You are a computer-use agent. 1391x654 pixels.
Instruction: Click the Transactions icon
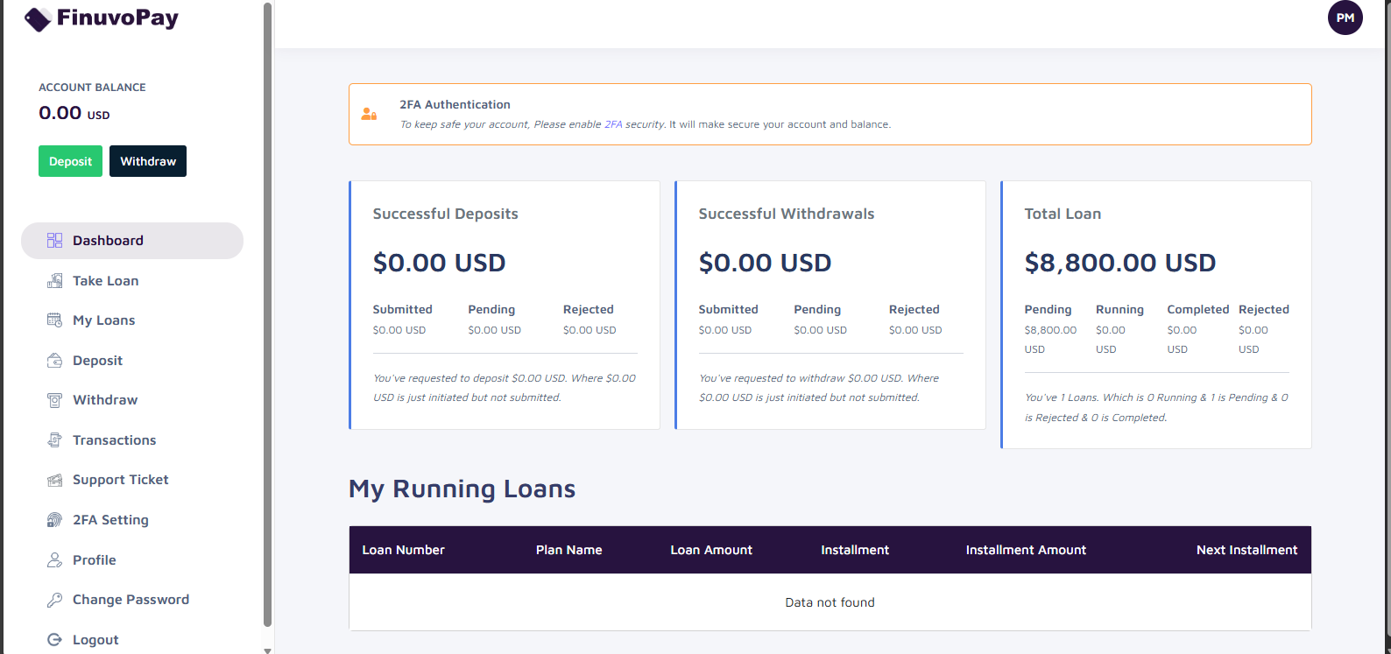54,440
